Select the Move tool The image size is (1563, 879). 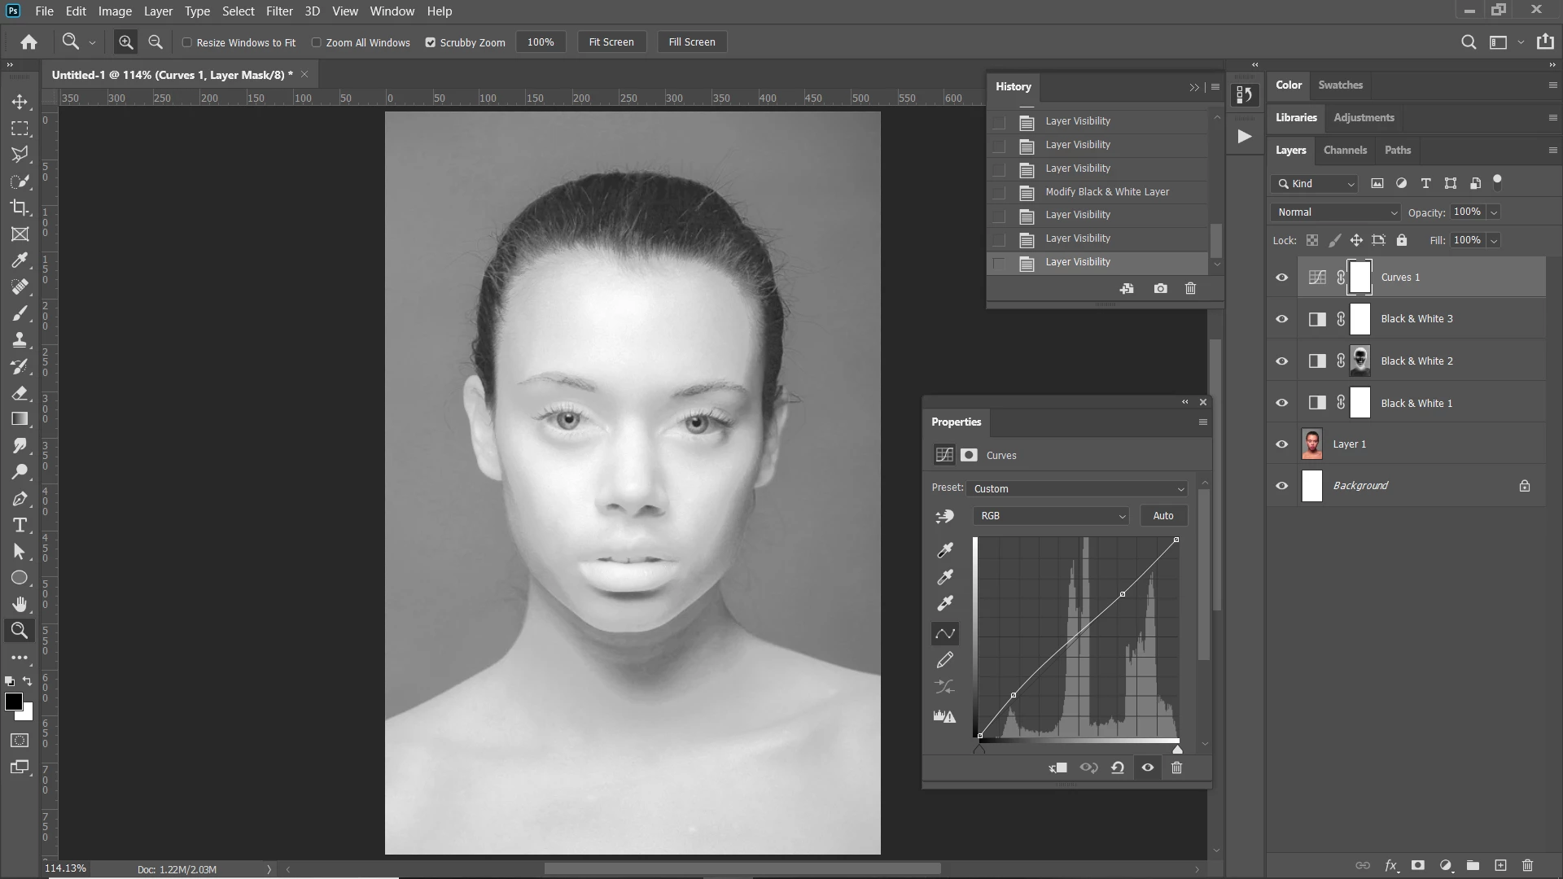(x=20, y=102)
